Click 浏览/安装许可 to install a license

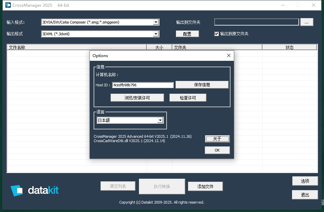[x=137, y=98]
